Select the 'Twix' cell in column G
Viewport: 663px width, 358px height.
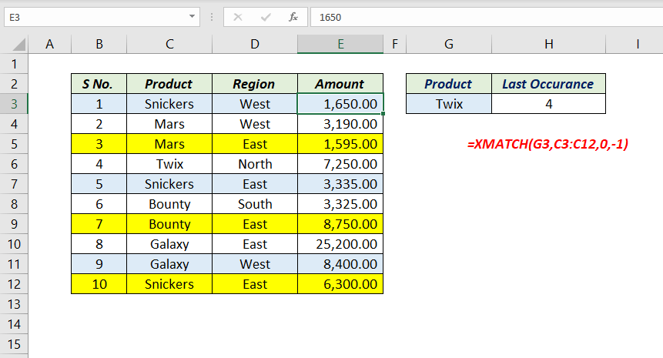449,104
